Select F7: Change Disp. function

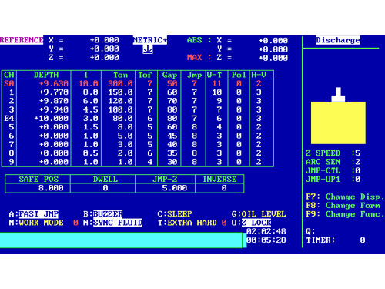345,197
